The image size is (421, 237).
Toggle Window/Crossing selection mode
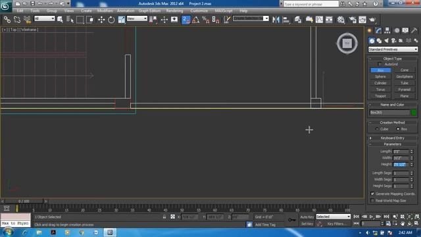pyautogui.click(x=90, y=20)
